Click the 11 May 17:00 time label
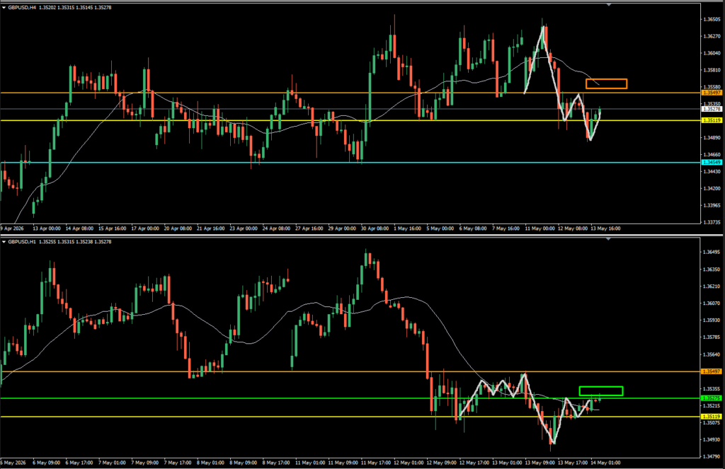The width and height of the screenshot is (725, 469). [376, 463]
